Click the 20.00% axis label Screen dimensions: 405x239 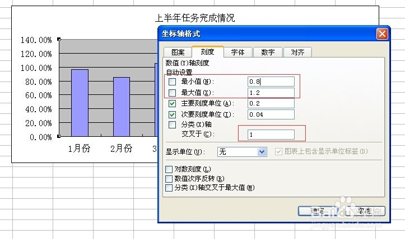pyautogui.click(x=38, y=123)
